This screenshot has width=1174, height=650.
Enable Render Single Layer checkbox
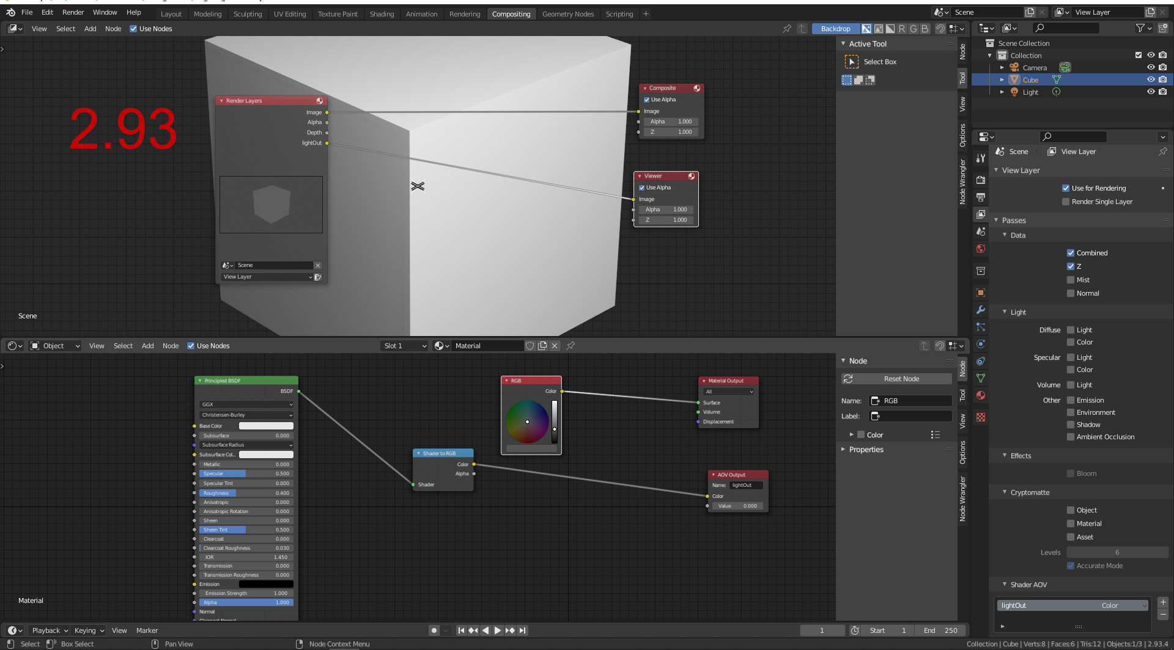click(1066, 202)
